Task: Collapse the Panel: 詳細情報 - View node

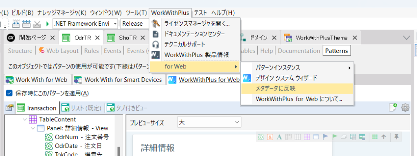Action: [x=33, y=128]
